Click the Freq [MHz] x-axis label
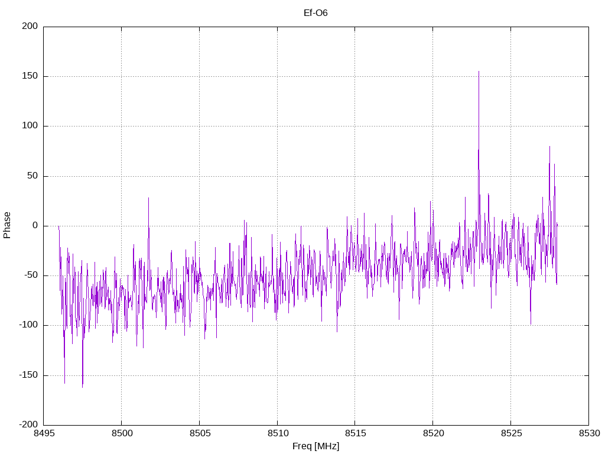The image size is (605, 454). click(315, 446)
